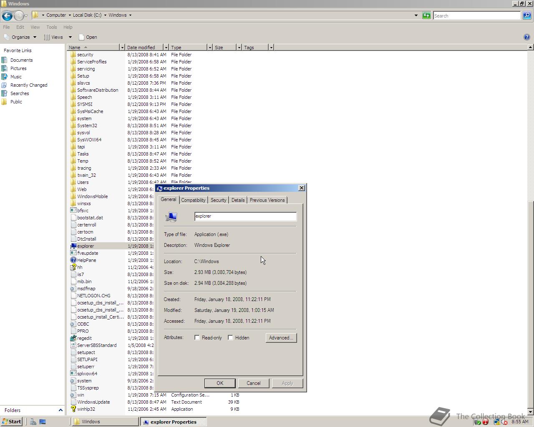Open the Edit menu

[20, 27]
